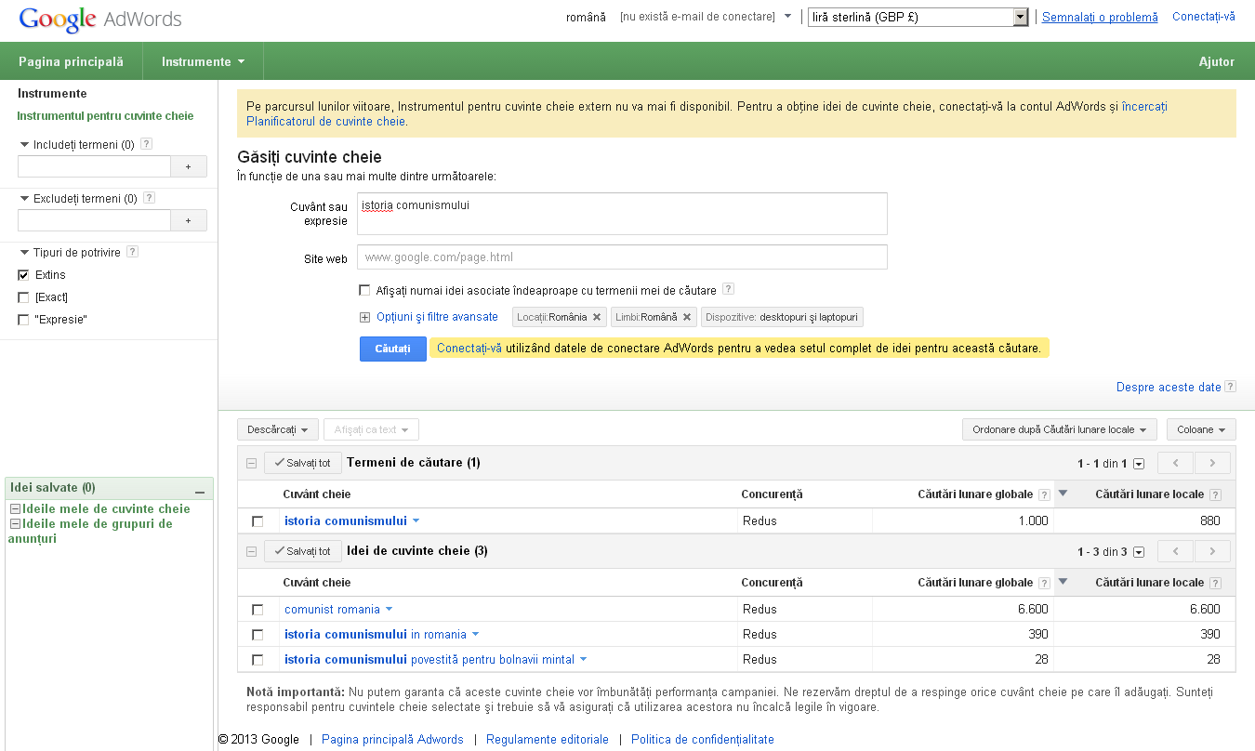This screenshot has height=751, width=1255.
Task: Open Politica de confidențialitate footer link
Action: pyautogui.click(x=703, y=740)
